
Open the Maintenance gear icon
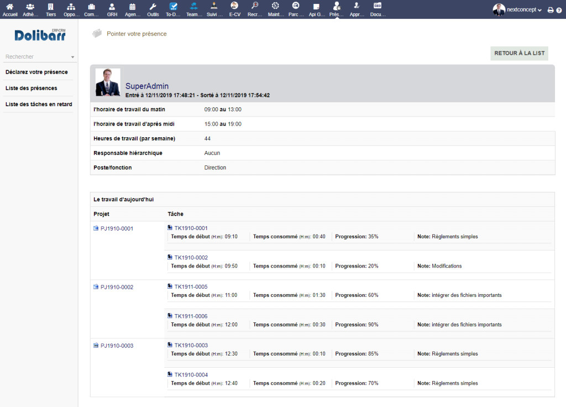click(275, 7)
